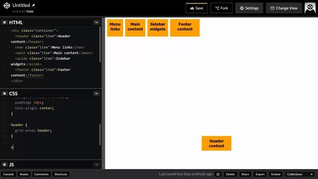
Task: Open pen Settings
Action: 249,8
